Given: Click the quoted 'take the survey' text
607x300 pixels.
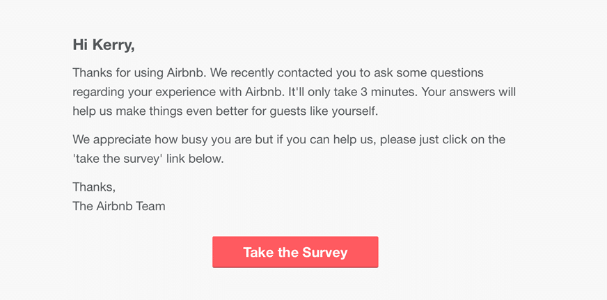Looking at the screenshot, I should pos(116,158).
